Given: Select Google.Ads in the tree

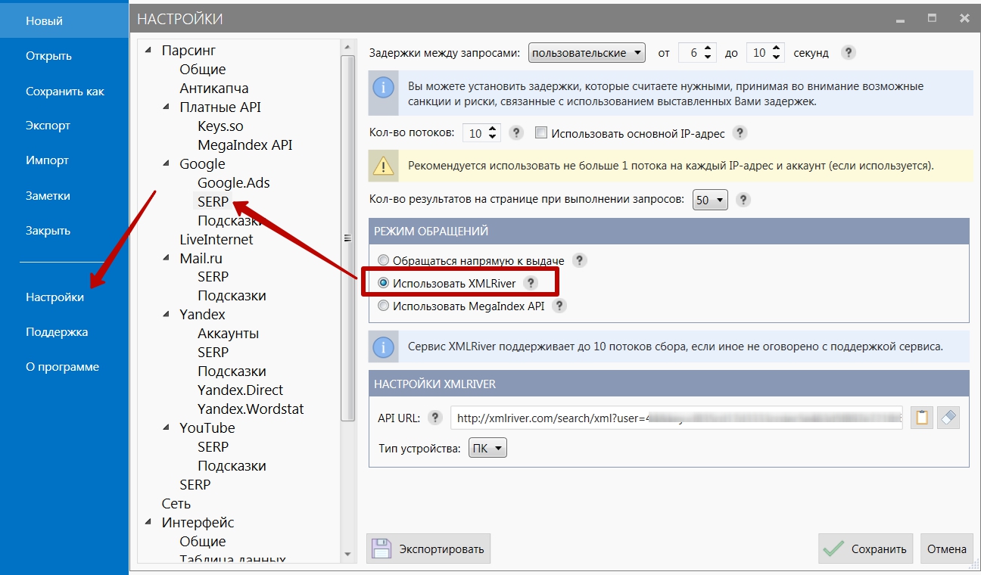Looking at the screenshot, I should coord(234,183).
